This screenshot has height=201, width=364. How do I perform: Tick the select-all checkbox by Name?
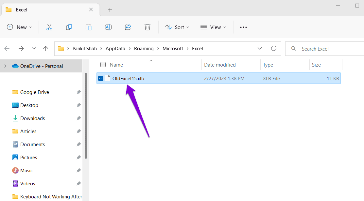[x=103, y=65]
